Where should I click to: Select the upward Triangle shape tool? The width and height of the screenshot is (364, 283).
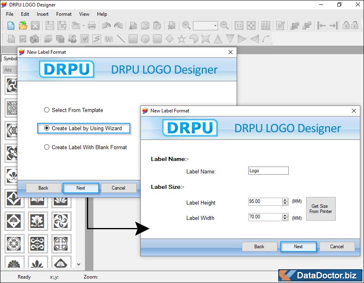[218, 39]
